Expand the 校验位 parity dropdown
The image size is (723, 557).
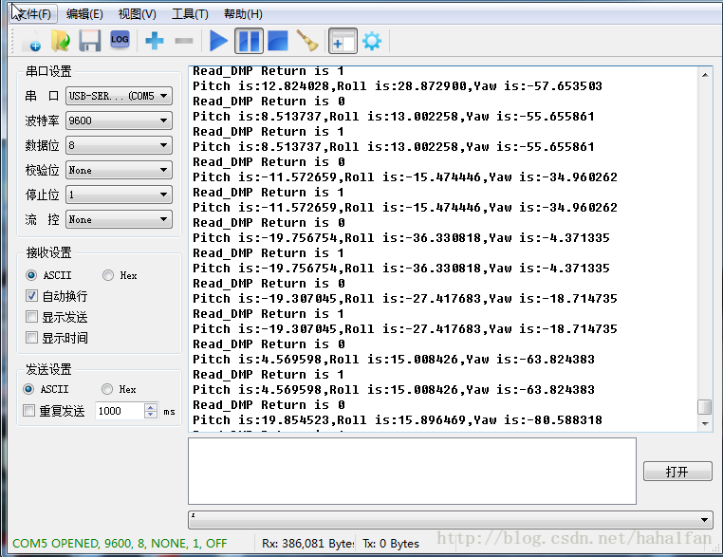(x=119, y=170)
